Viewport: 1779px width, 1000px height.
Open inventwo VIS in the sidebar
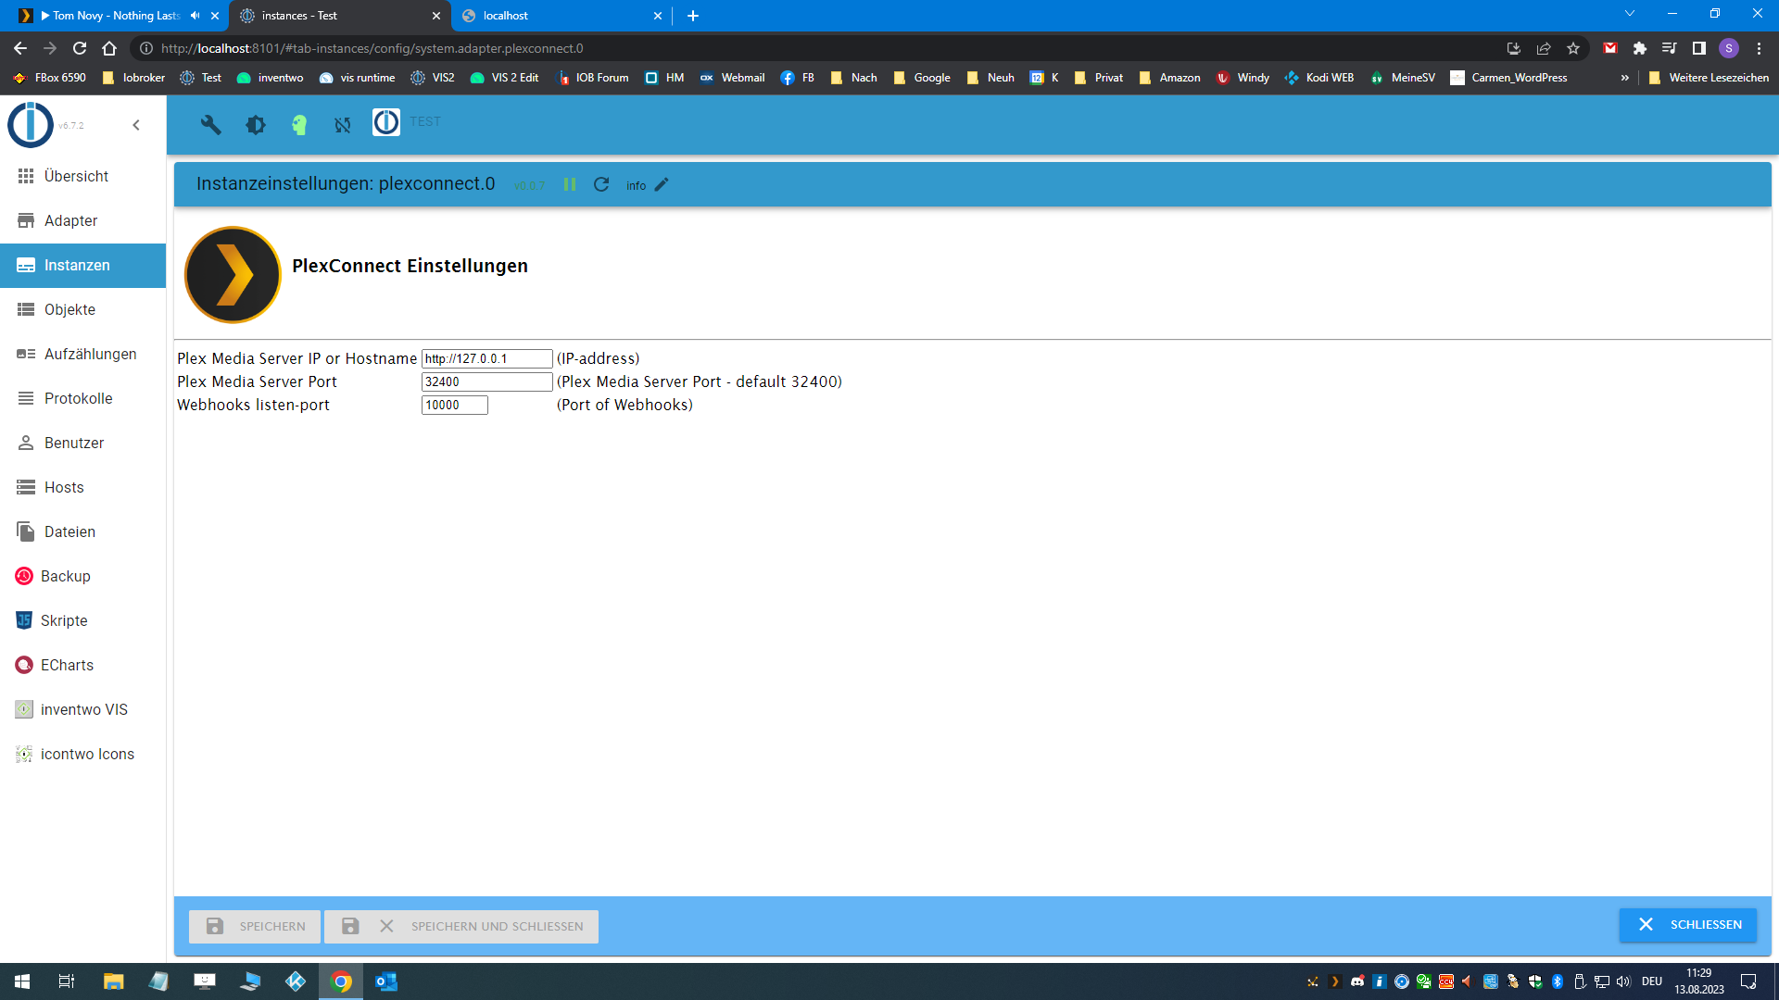tap(83, 709)
